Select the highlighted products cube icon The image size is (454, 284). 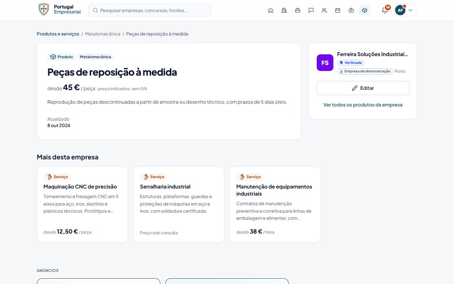point(365,10)
